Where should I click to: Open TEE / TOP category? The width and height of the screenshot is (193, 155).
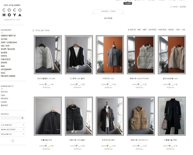click(5, 46)
